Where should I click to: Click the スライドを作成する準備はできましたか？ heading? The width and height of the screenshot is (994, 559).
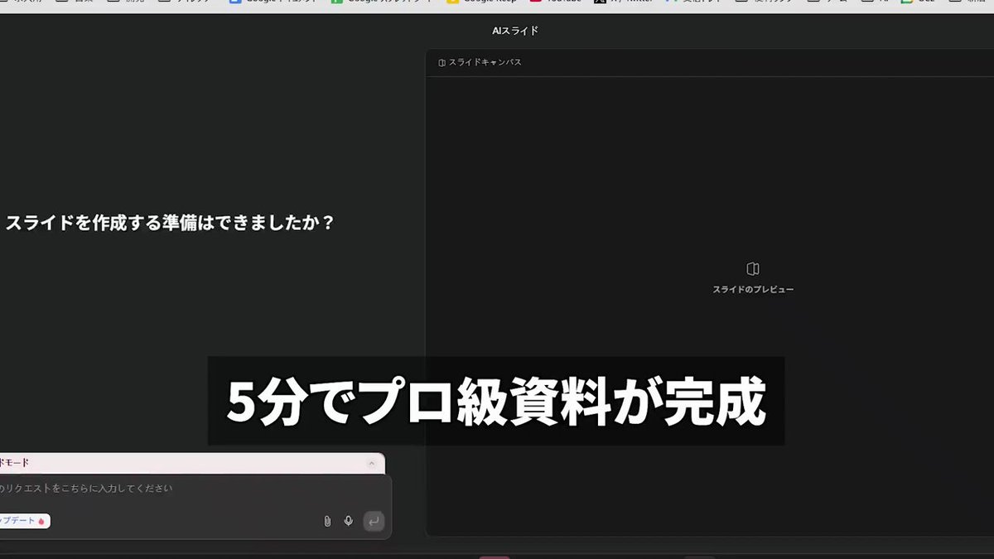tap(170, 223)
